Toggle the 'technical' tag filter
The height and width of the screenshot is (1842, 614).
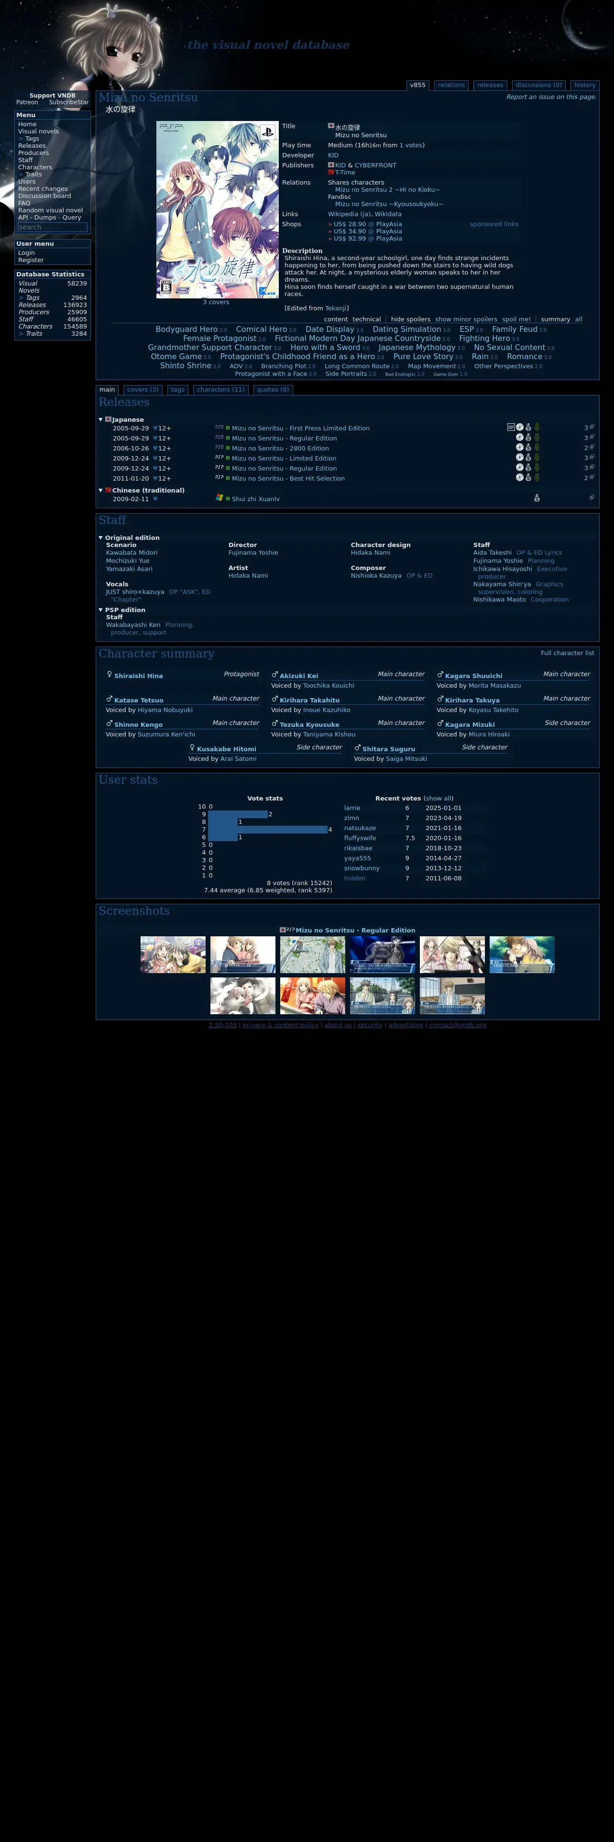tap(367, 319)
